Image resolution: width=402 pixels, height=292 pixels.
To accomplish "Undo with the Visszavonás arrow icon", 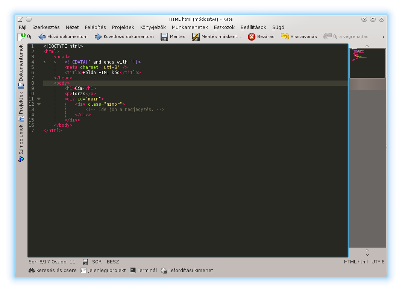I will coord(285,36).
